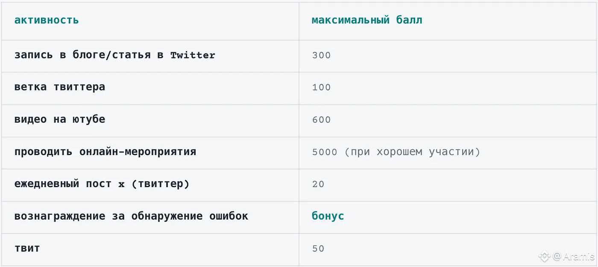Click the Binance logo icon in watermark
This screenshot has width=598, height=267.
click(544, 256)
